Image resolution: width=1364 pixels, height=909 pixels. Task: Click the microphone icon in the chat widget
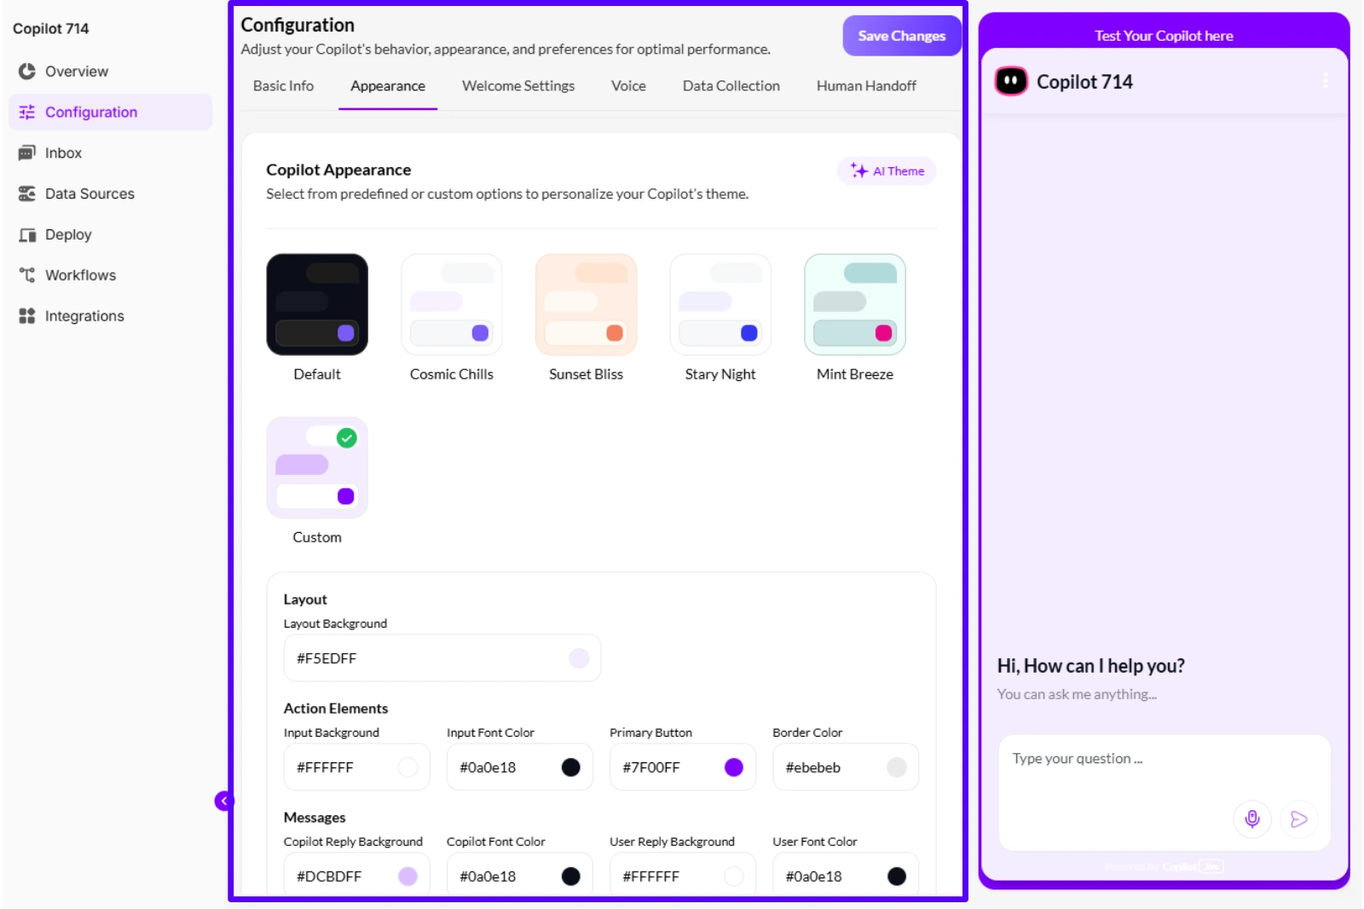(x=1251, y=819)
